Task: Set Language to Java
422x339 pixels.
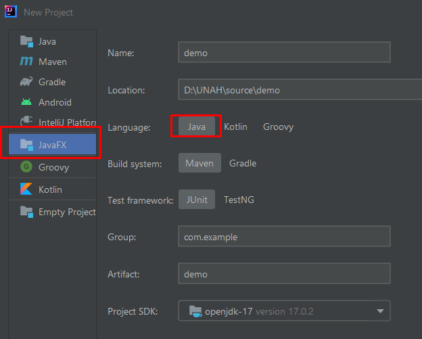Action: tap(197, 127)
